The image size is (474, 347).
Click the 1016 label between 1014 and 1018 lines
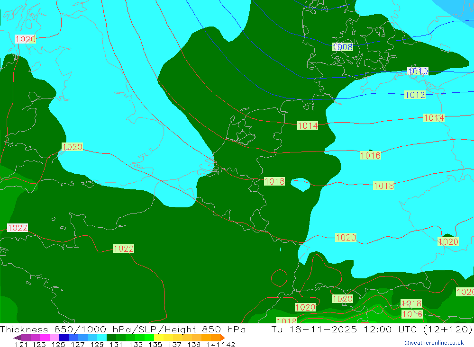tap(370, 156)
